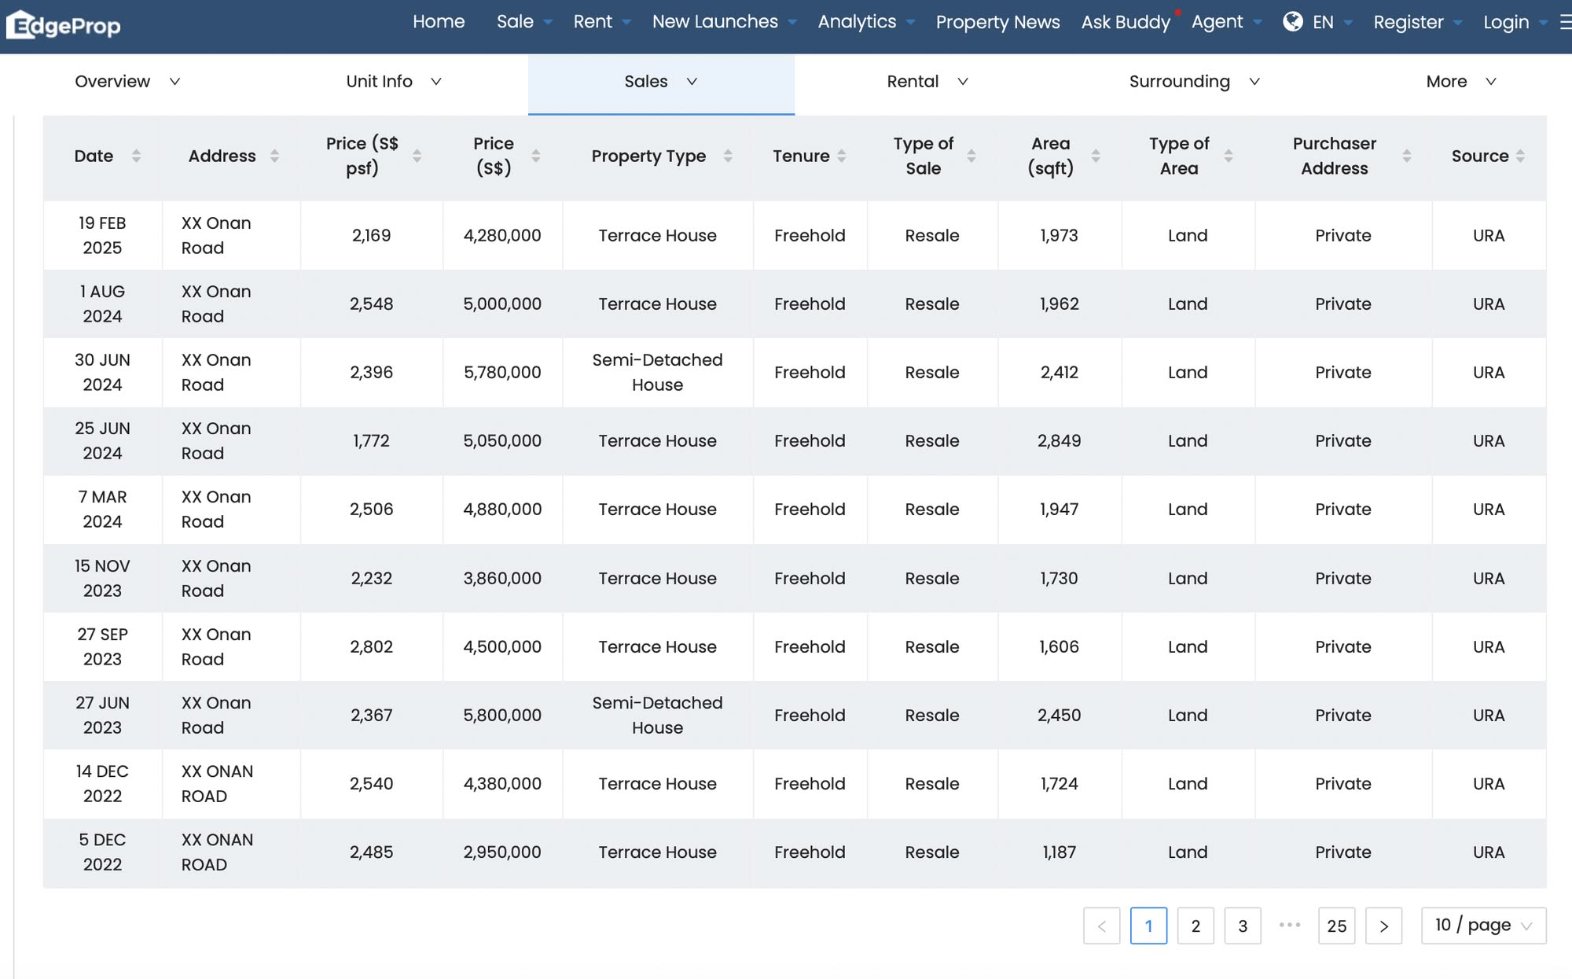Expand the Agent dropdown
This screenshot has width=1572, height=979.
[x=1258, y=22]
